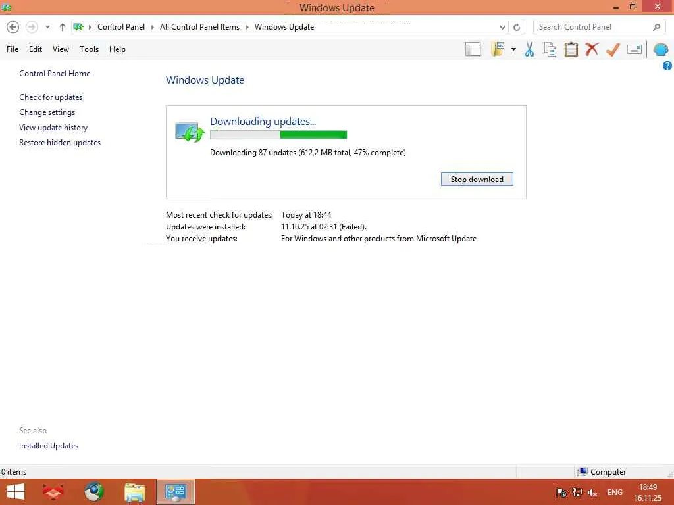Click the Cut scissors icon
674x505 pixels.
pos(529,49)
